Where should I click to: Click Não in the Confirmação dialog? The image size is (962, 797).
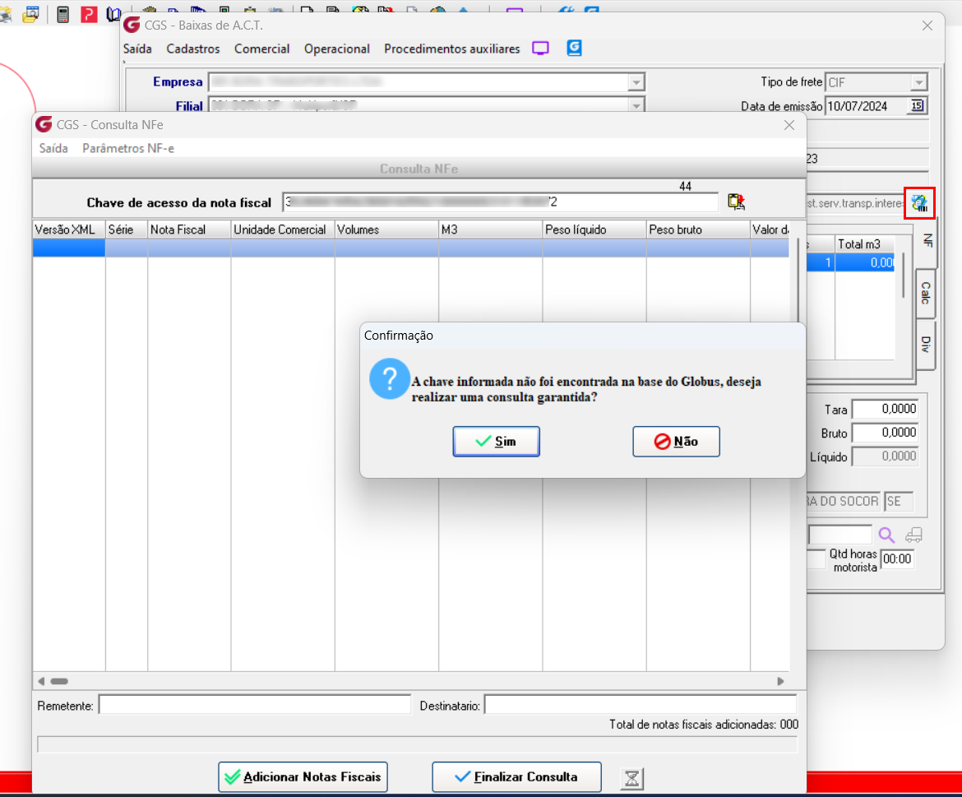click(x=676, y=441)
